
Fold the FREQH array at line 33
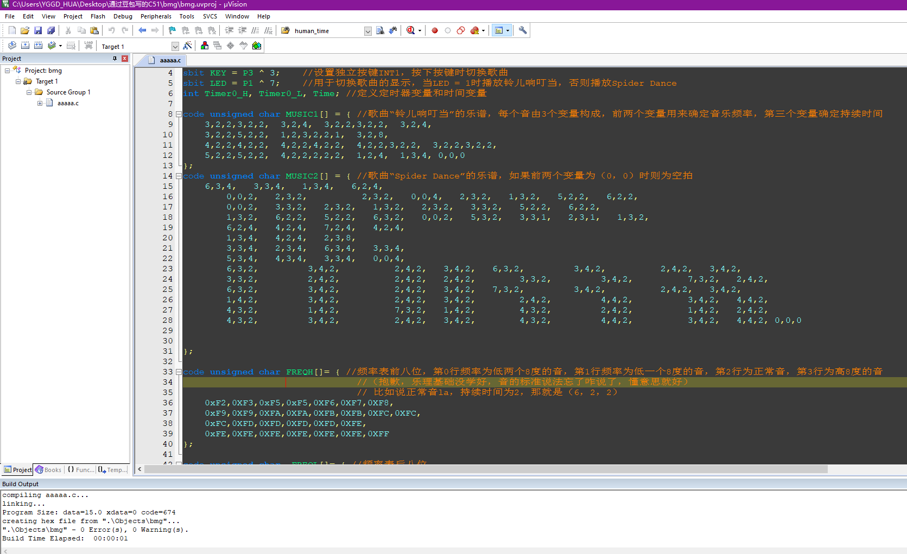178,372
